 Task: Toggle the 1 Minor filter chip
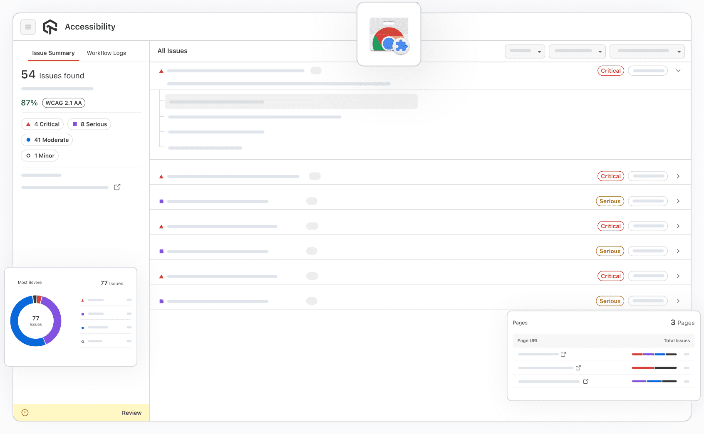coord(40,155)
